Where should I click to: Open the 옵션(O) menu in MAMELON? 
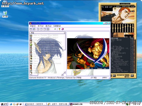point(48,26)
